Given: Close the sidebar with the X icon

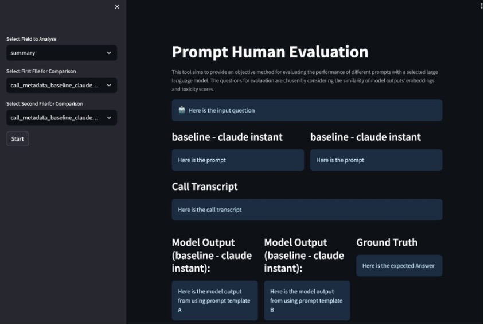Looking at the screenshot, I should tap(117, 7).
